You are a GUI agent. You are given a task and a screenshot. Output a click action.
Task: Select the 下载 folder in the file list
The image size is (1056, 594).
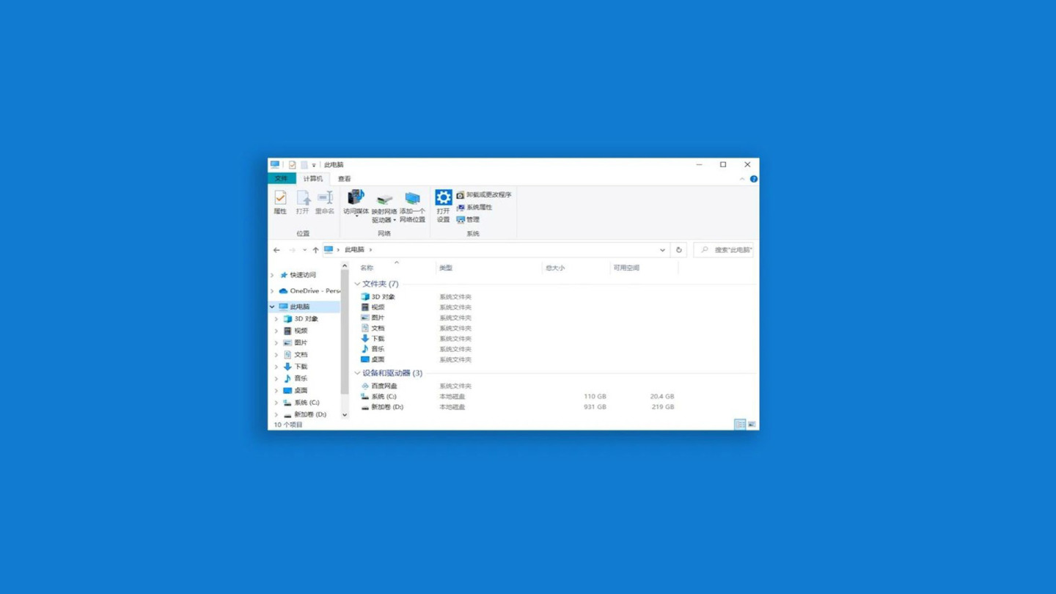373,339
